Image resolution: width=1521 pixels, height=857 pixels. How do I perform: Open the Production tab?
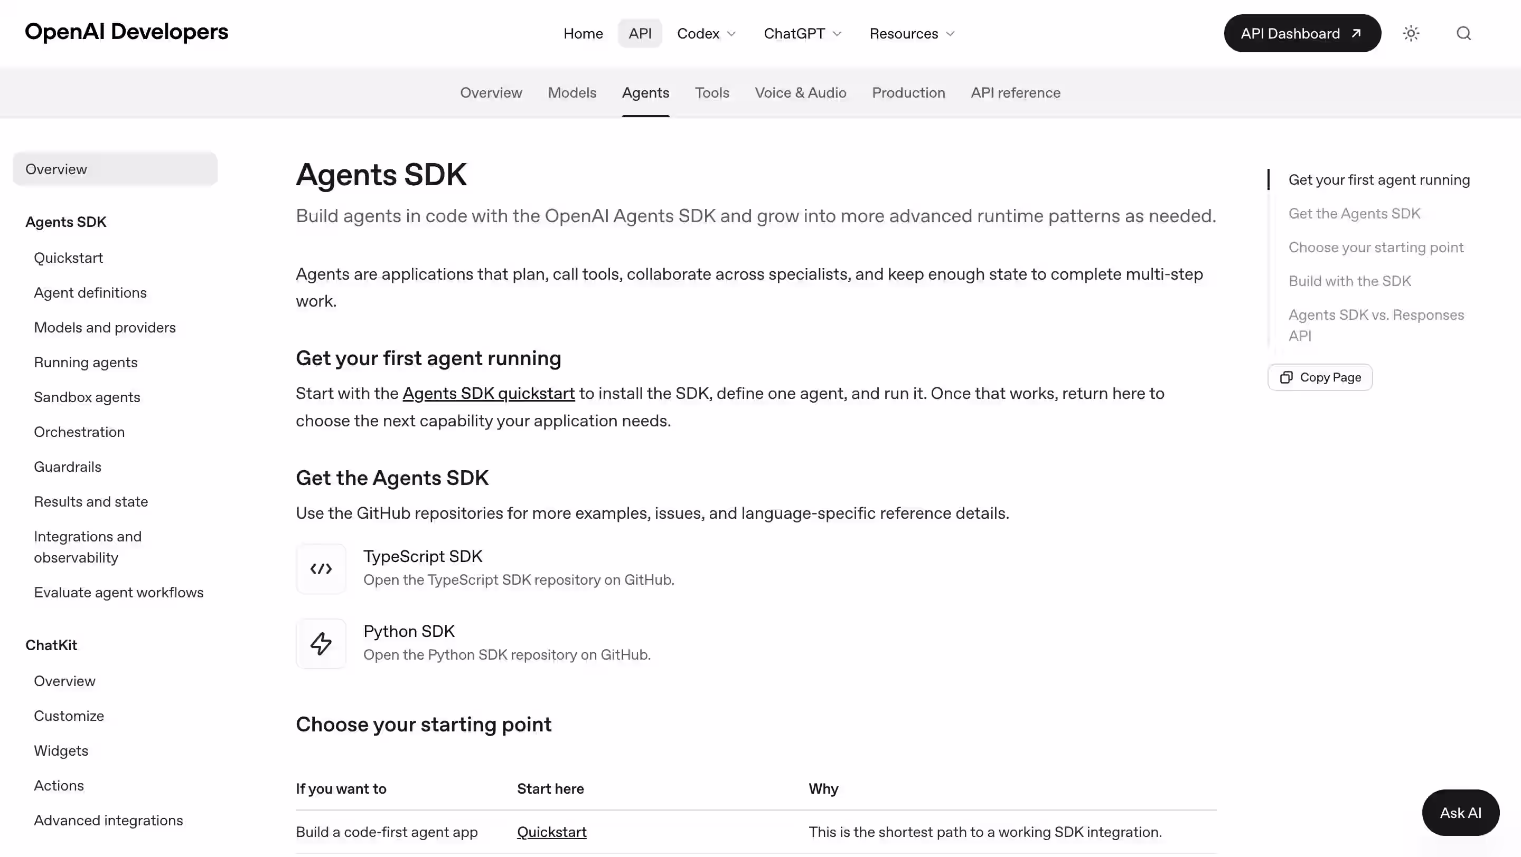tap(908, 92)
